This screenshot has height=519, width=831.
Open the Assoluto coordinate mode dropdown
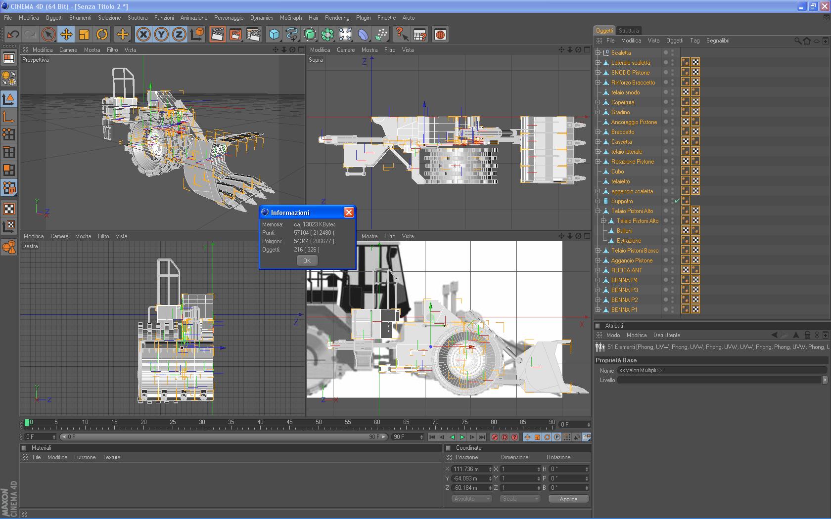click(x=471, y=499)
